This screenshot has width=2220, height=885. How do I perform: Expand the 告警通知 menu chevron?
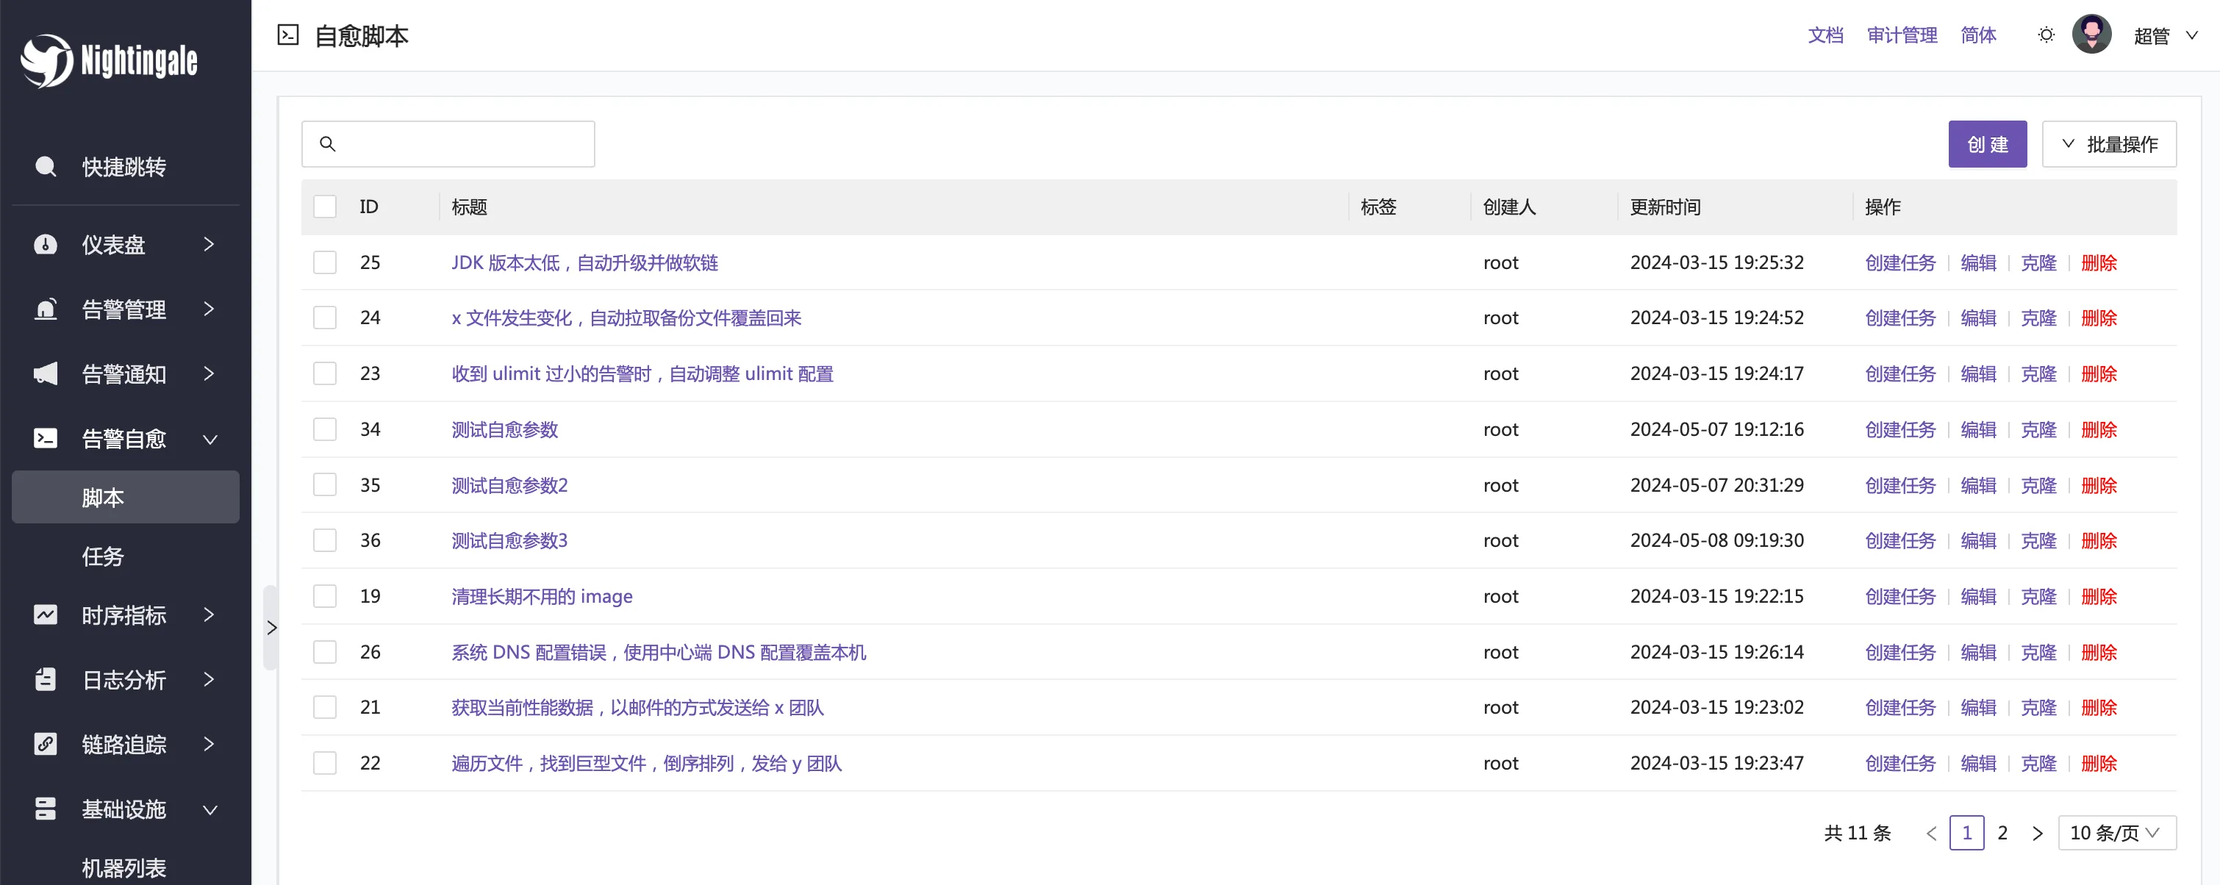coord(209,374)
